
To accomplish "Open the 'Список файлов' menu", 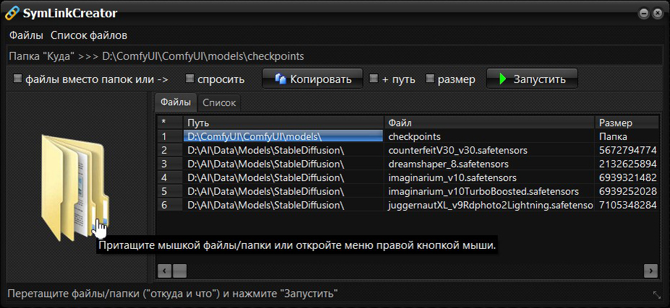I will tap(89, 35).
